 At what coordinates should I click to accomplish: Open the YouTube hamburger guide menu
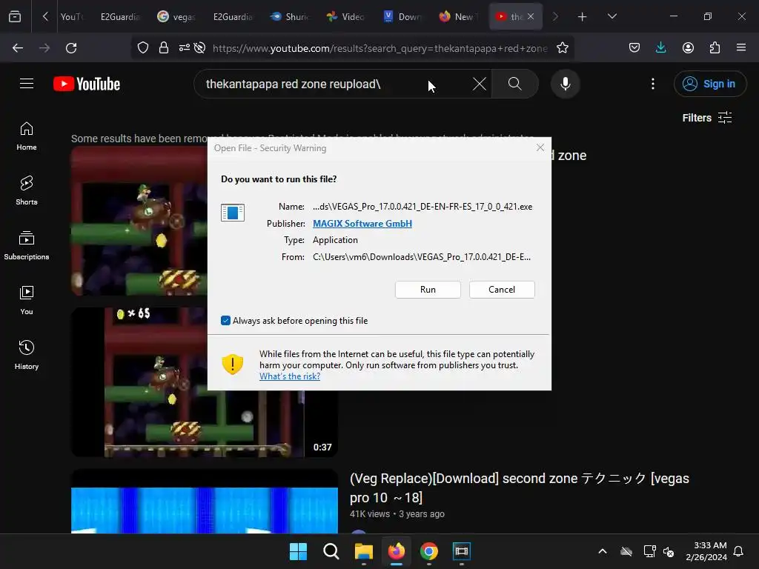click(x=27, y=84)
